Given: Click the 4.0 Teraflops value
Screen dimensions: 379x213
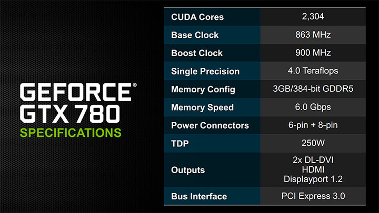Looking at the screenshot, I should 313,71.
